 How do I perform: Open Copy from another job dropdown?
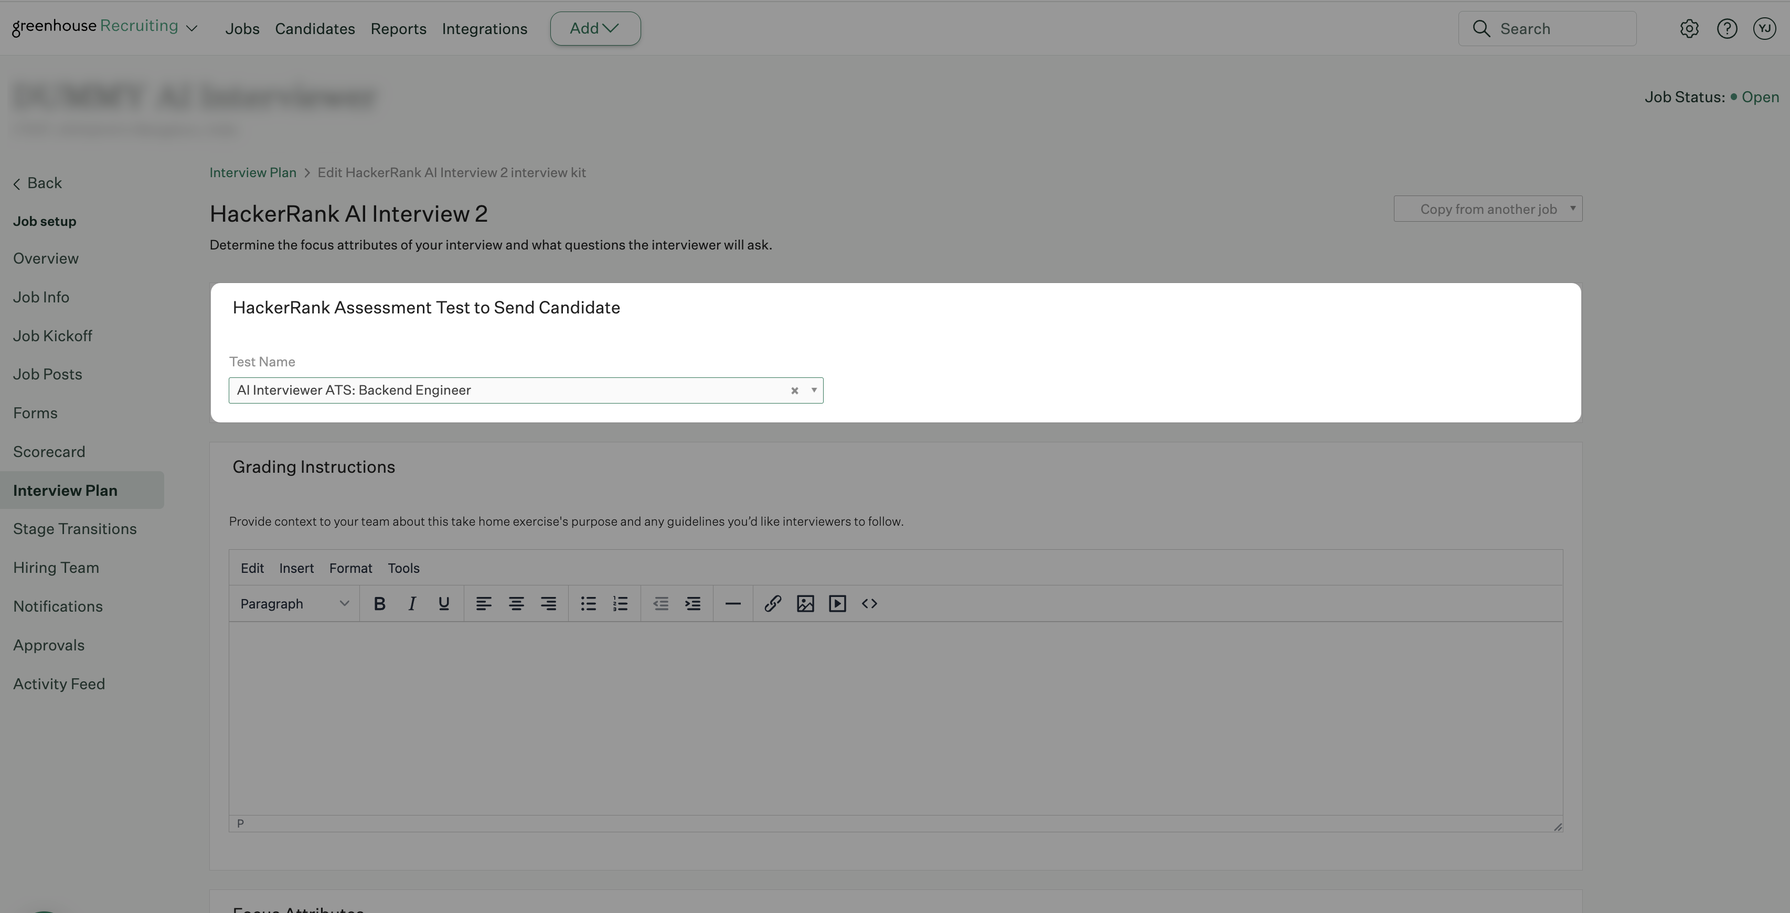tap(1488, 209)
